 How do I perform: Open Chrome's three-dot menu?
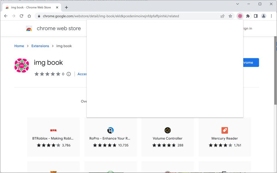click(271, 16)
